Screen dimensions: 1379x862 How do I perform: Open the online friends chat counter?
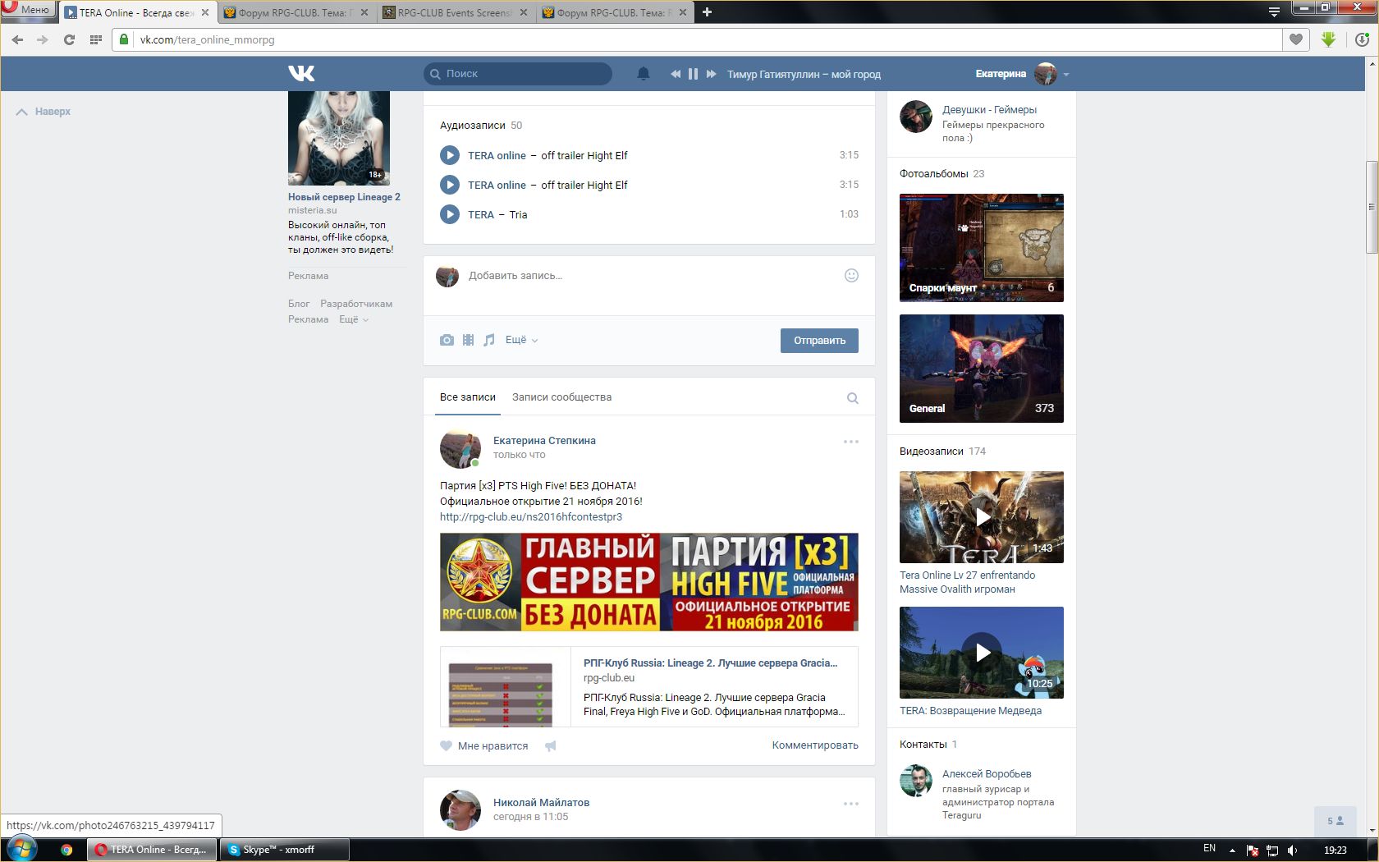pos(1335,821)
